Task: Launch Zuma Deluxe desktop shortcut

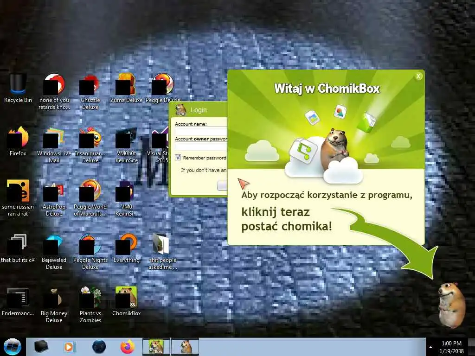Action: [x=126, y=89]
